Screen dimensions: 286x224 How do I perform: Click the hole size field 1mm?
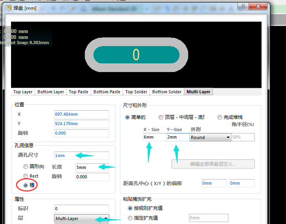(x=82, y=156)
